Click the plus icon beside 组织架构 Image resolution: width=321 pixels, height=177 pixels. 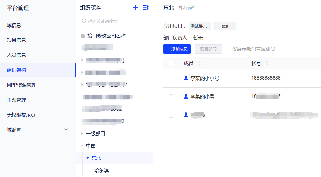136,7
